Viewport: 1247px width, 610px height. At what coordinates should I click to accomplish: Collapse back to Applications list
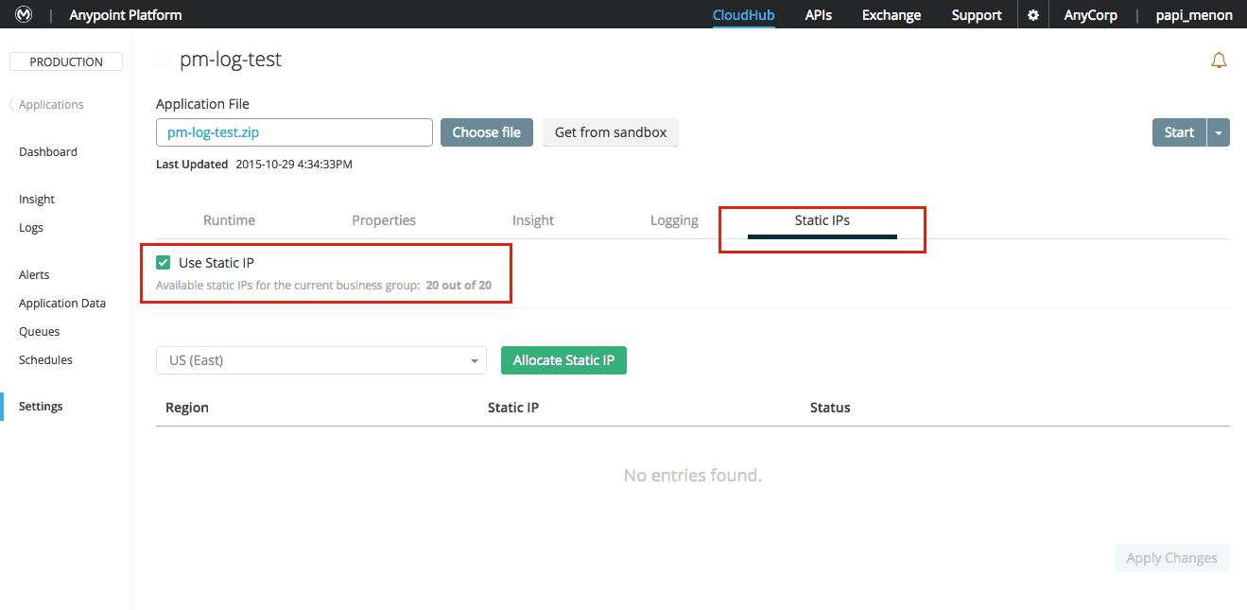[45, 104]
